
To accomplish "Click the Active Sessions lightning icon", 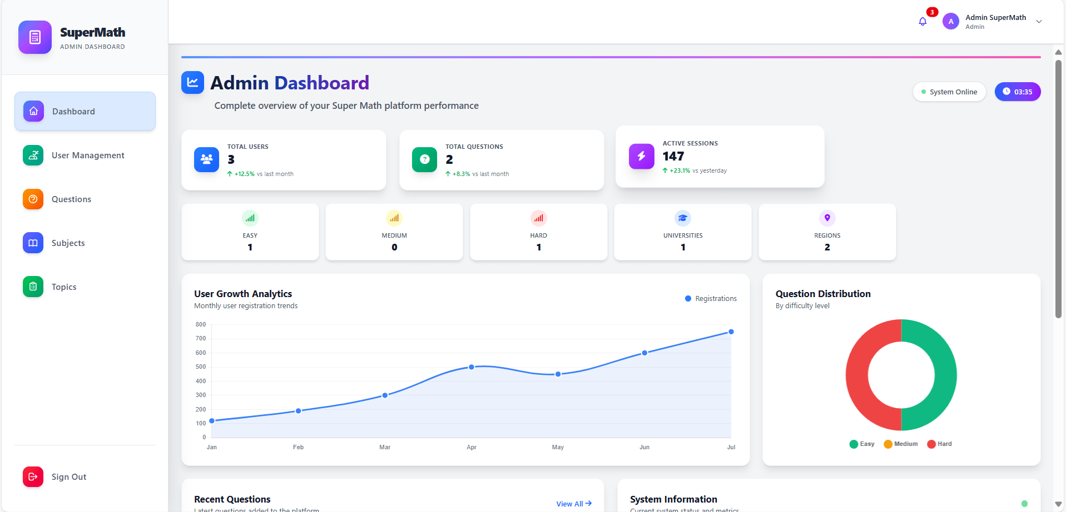I will [641, 156].
